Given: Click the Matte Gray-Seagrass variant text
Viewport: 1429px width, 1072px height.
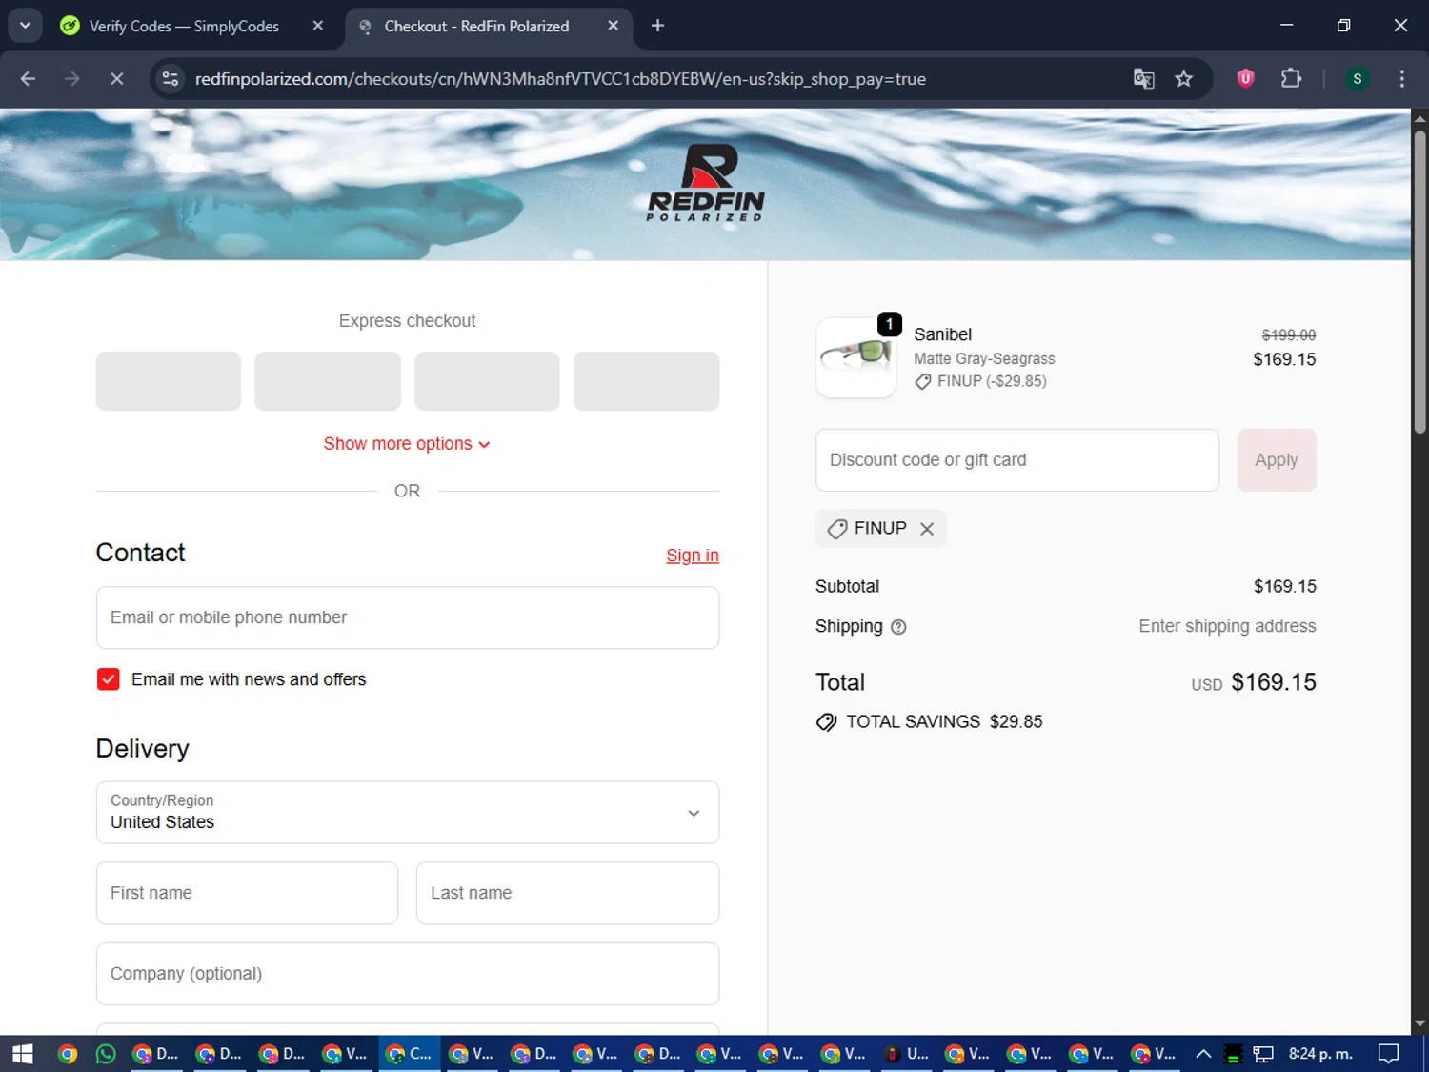Looking at the screenshot, I should 984,359.
